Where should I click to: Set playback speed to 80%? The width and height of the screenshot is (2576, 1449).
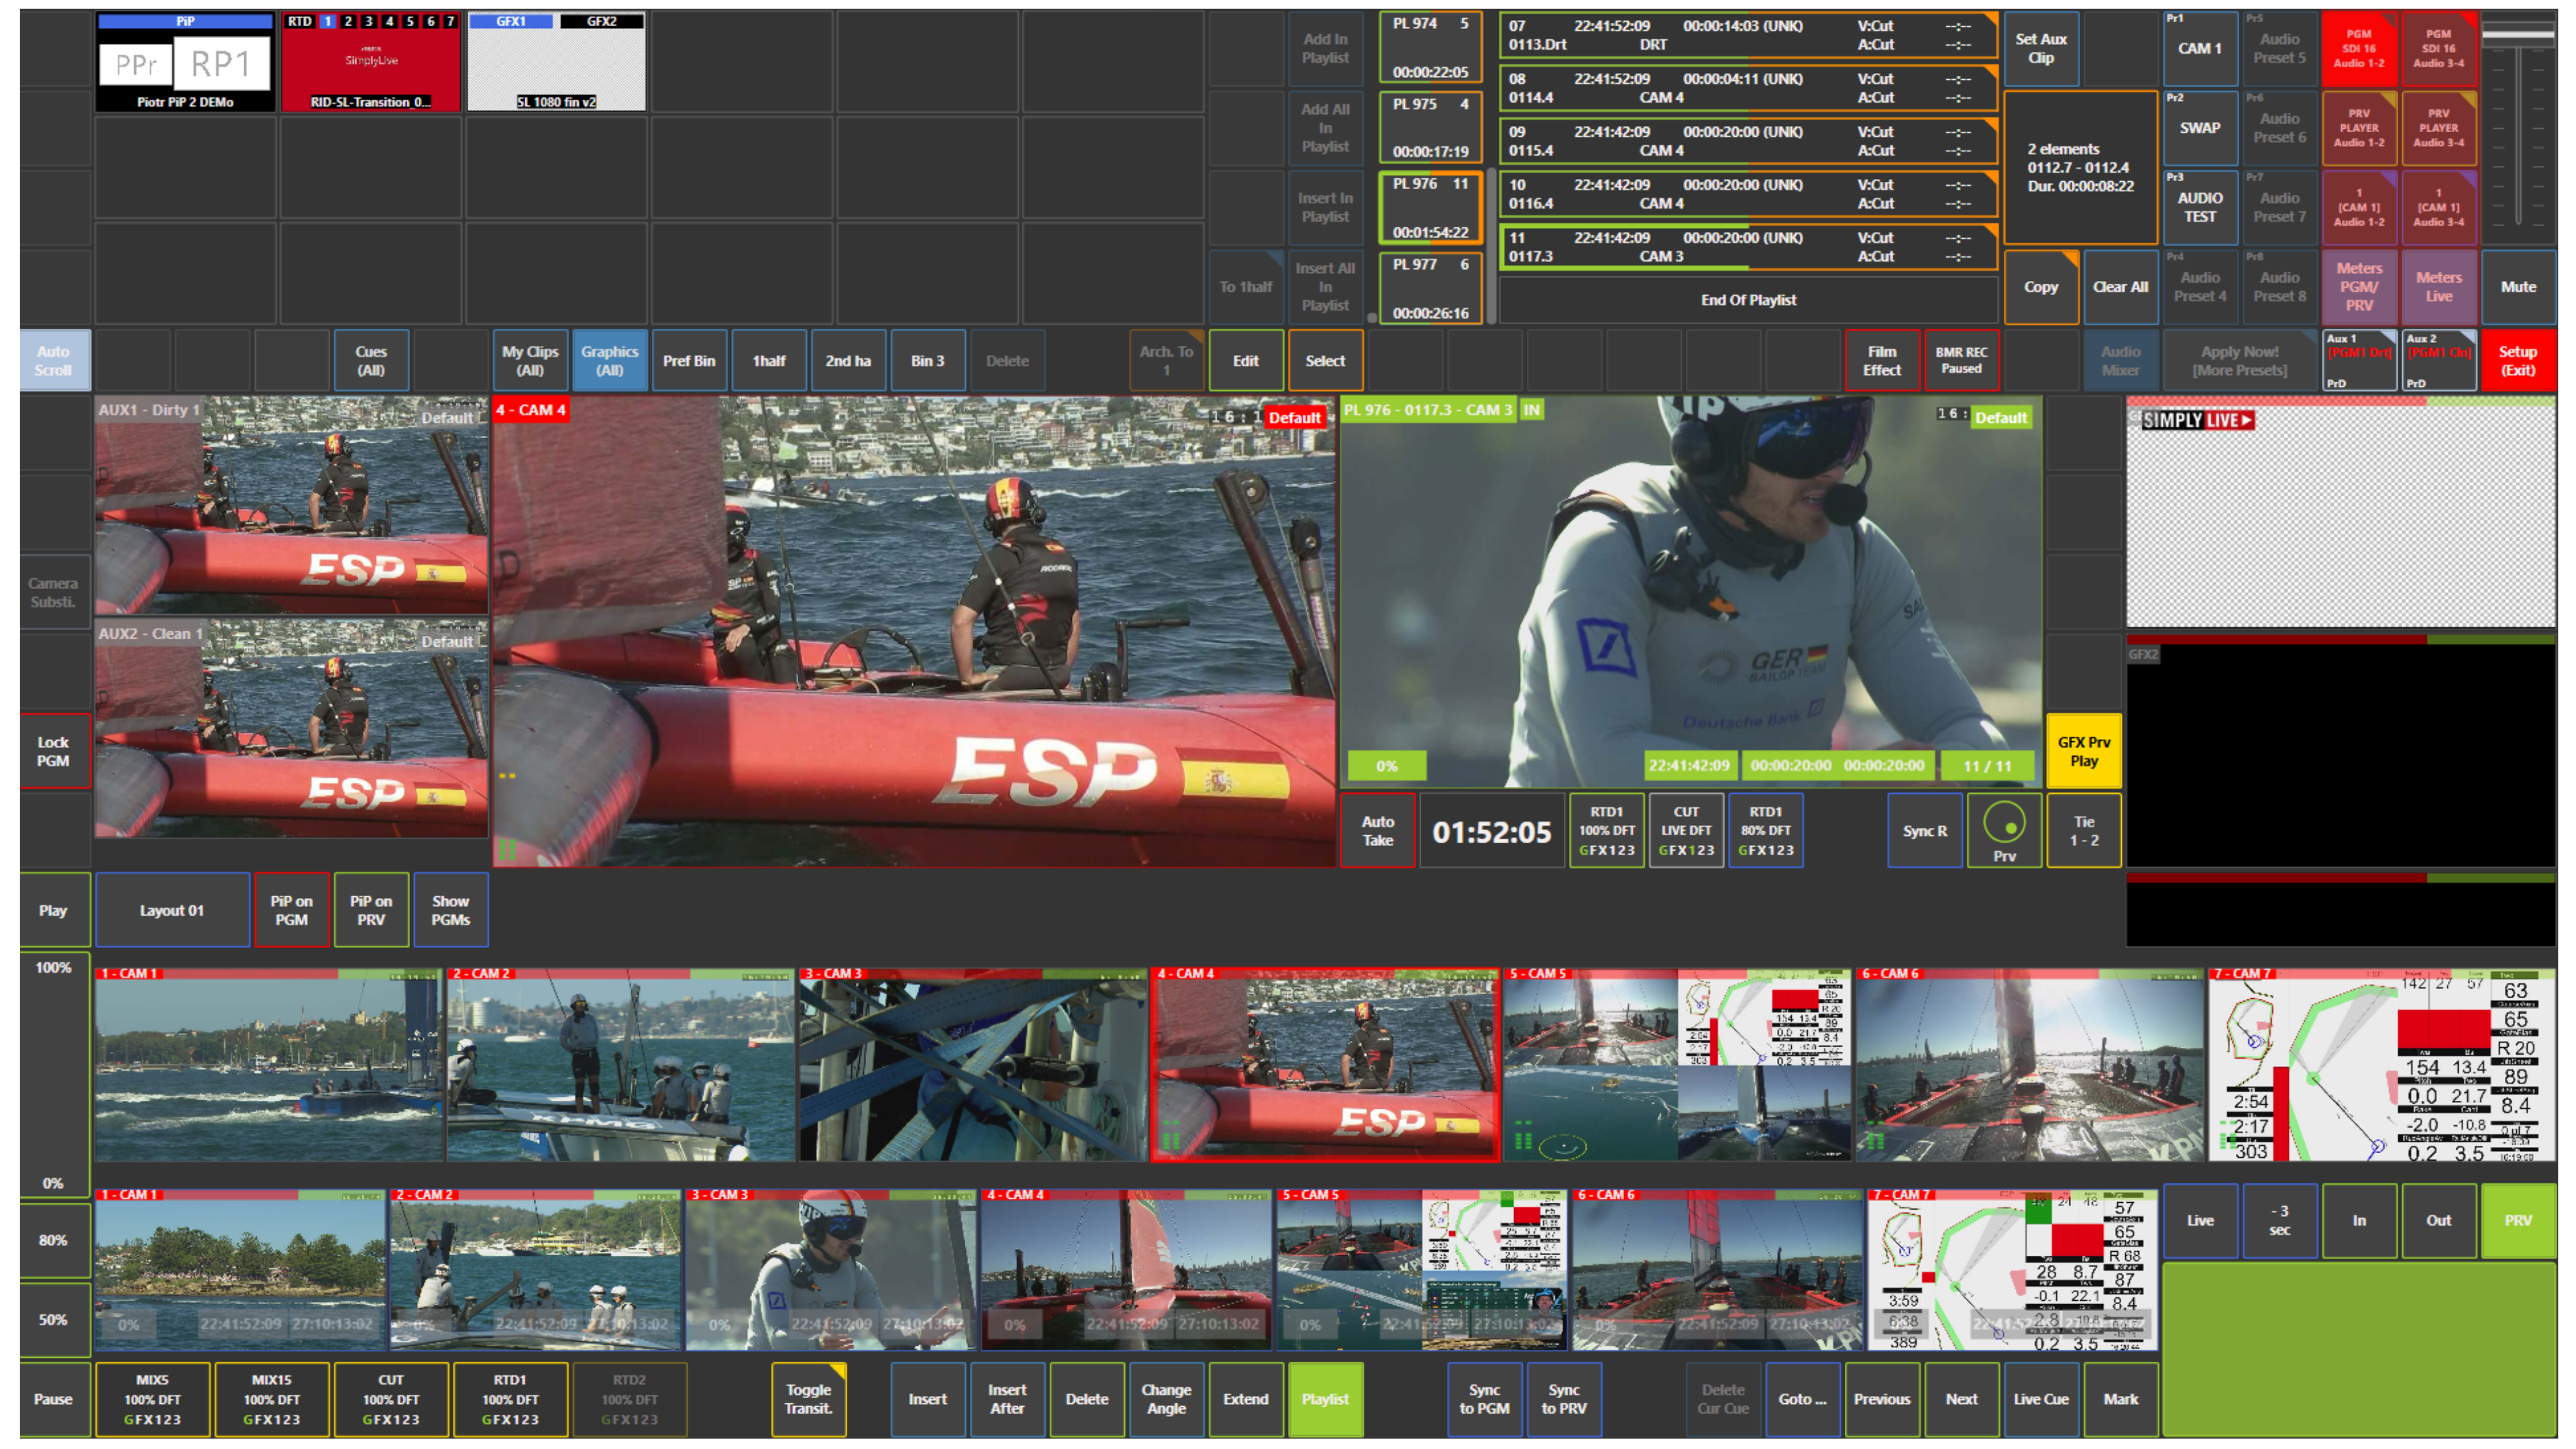coord(54,1240)
